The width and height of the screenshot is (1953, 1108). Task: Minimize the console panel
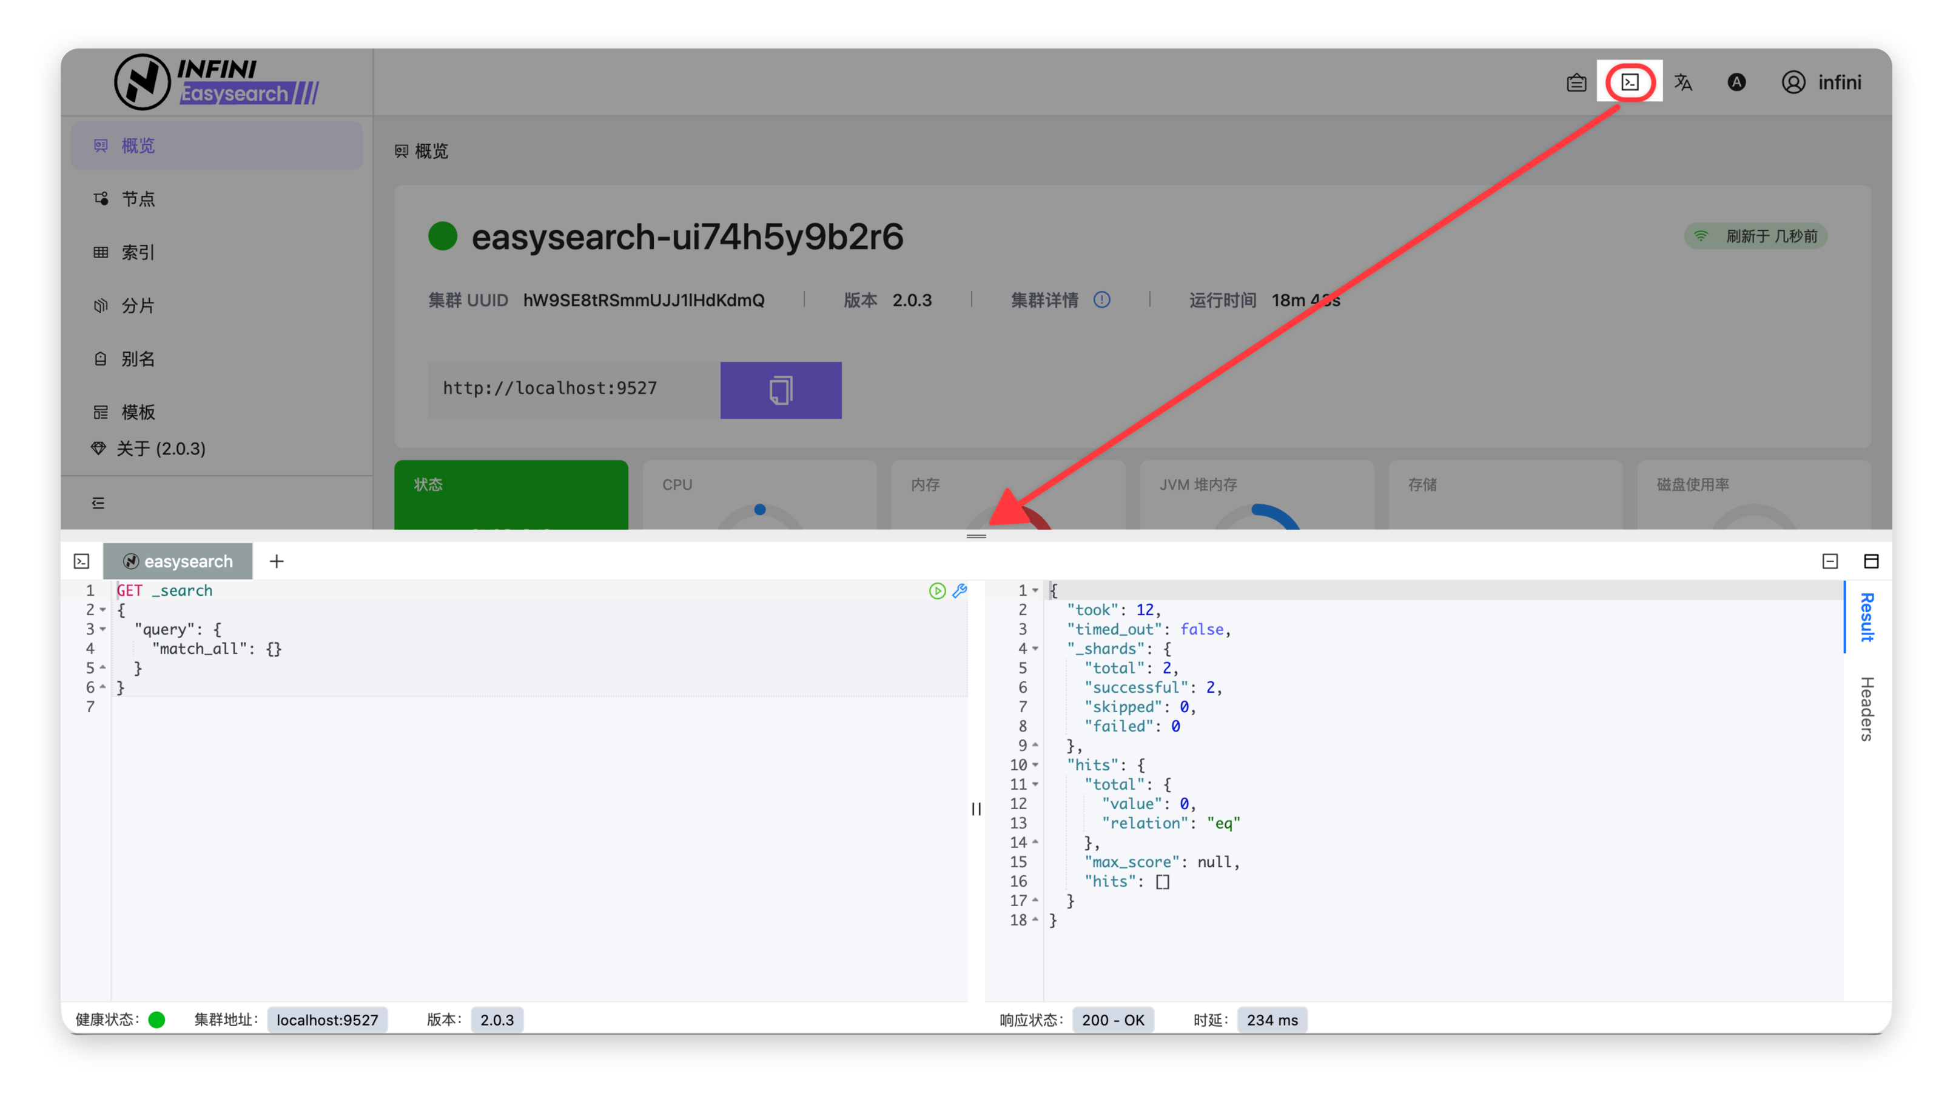point(1830,562)
